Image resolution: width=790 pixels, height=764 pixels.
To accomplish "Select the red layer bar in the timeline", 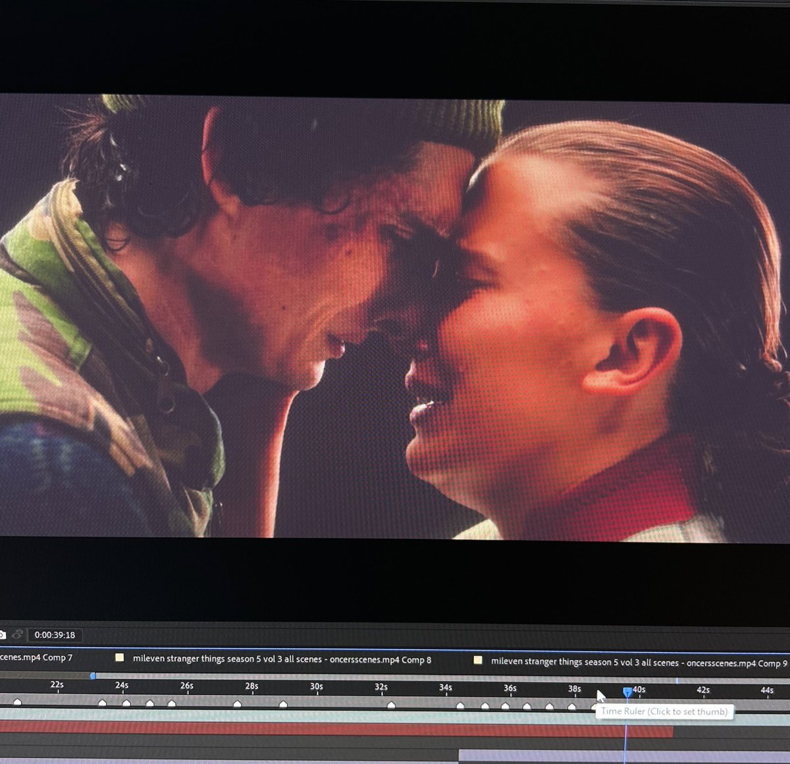I will (336, 730).
